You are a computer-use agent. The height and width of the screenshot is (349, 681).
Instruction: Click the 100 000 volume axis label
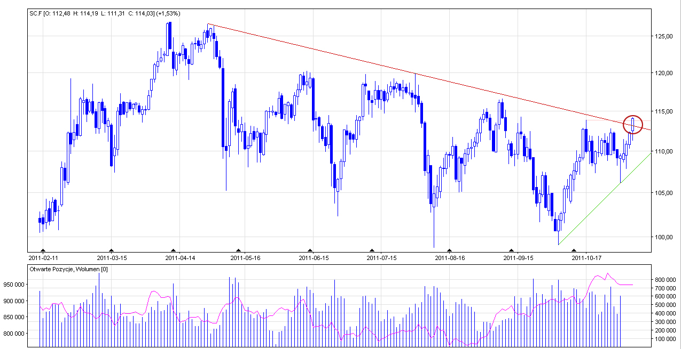tap(666, 339)
